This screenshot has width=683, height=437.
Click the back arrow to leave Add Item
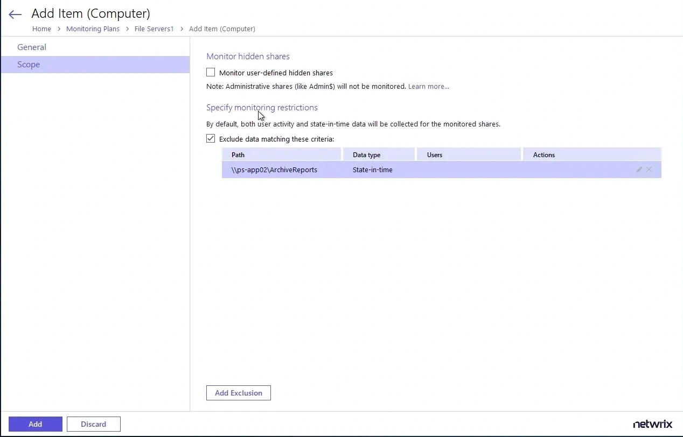pyautogui.click(x=15, y=15)
